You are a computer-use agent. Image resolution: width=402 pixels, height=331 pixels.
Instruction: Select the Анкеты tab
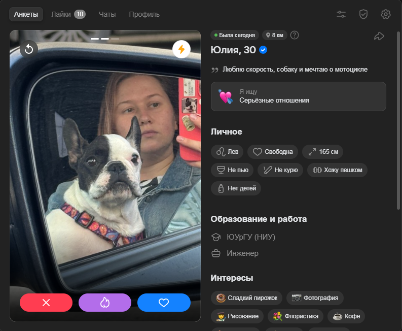(x=26, y=14)
